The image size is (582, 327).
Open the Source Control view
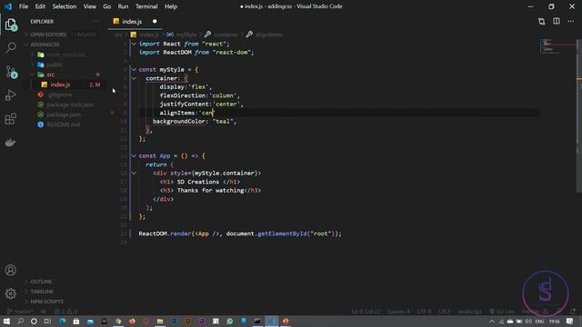coord(11,72)
